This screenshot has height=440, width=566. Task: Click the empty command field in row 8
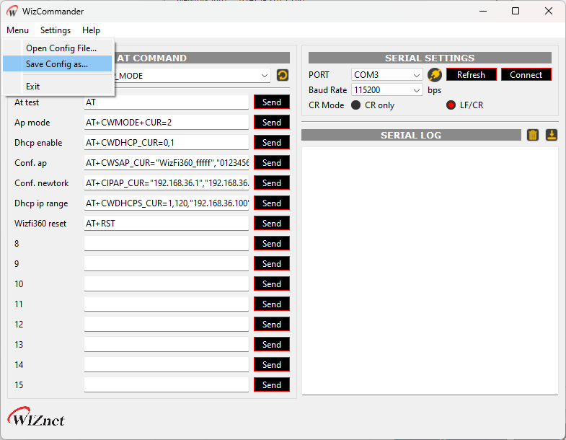point(167,244)
